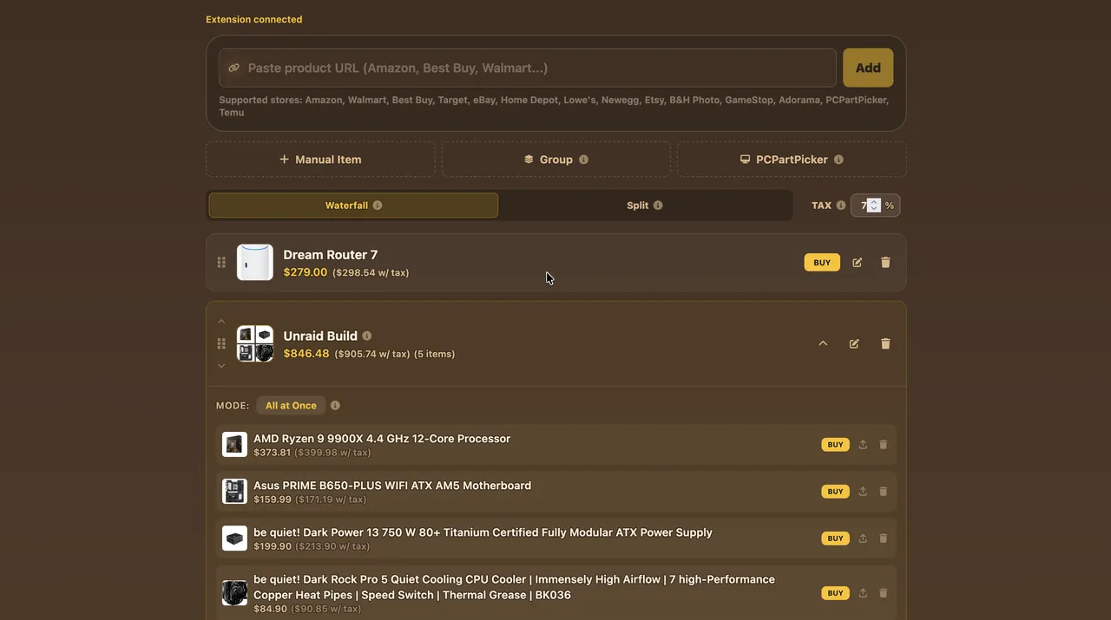
Task: Show Waterfall info icon
Action: 378,206
